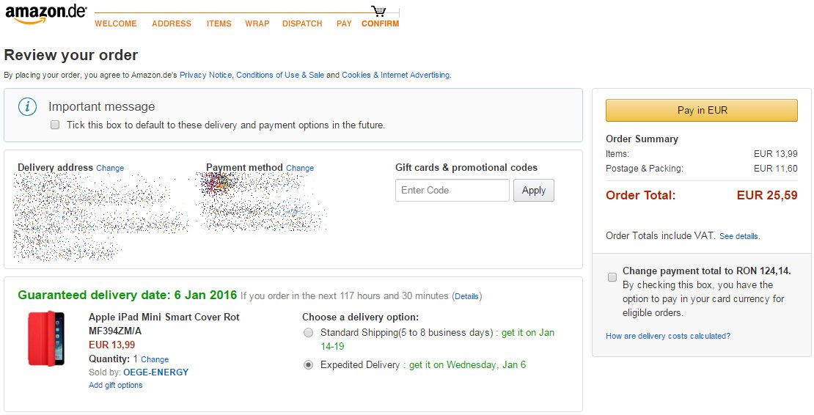Select Expedited Delivery option
The width and height of the screenshot is (814, 415).
click(308, 365)
